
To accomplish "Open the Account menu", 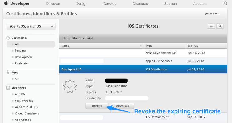I will (x=200, y=4).
